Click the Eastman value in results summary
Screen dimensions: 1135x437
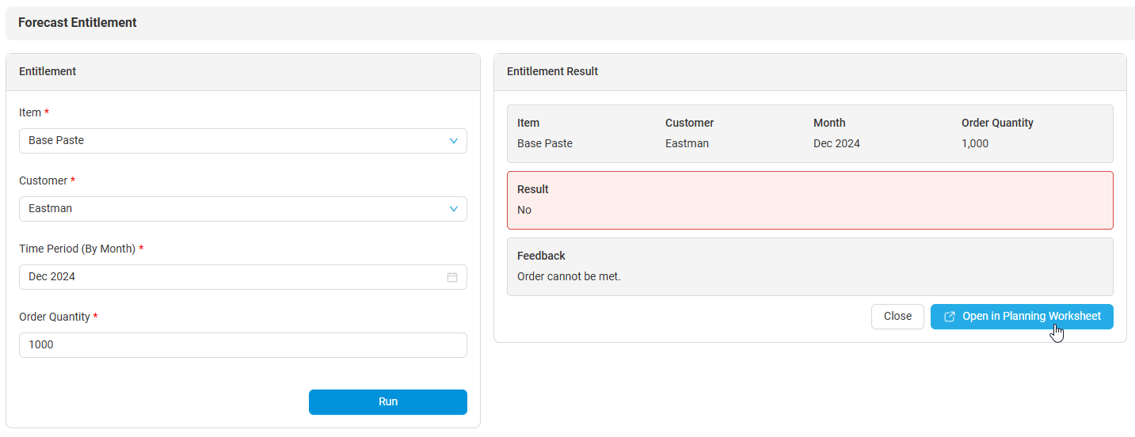pyautogui.click(x=687, y=143)
